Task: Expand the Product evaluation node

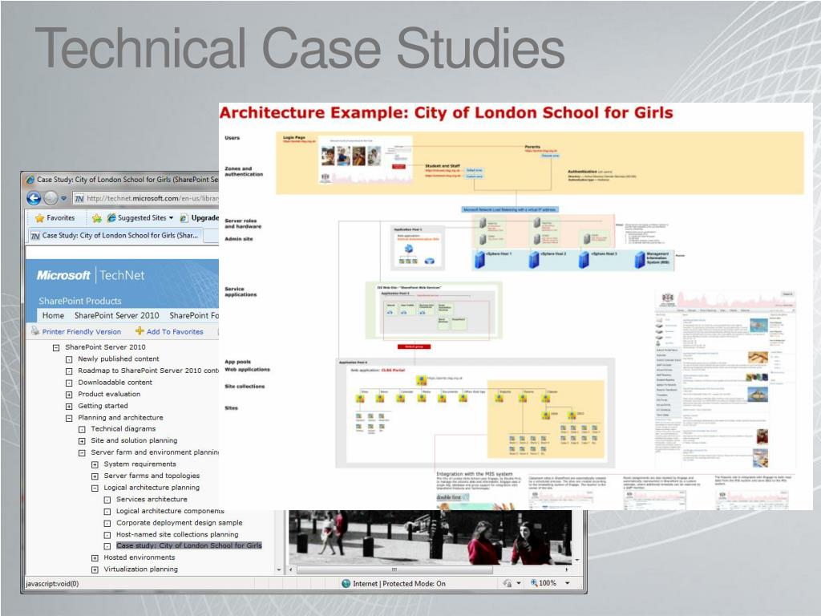Action: click(x=69, y=395)
